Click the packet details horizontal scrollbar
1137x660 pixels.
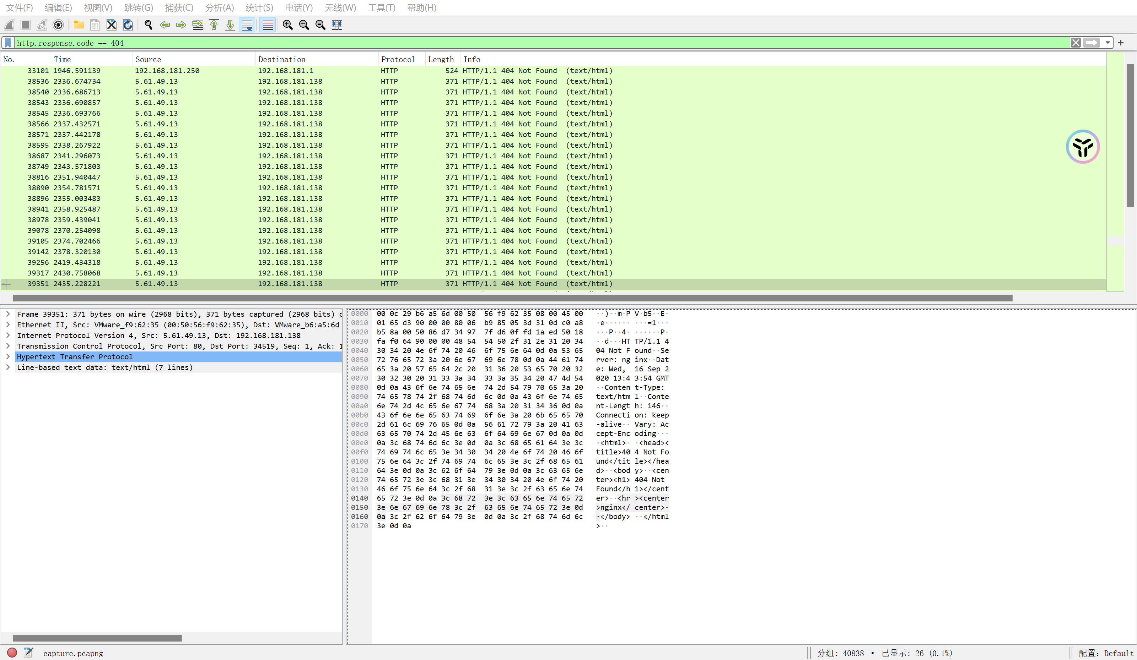click(97, 638)
